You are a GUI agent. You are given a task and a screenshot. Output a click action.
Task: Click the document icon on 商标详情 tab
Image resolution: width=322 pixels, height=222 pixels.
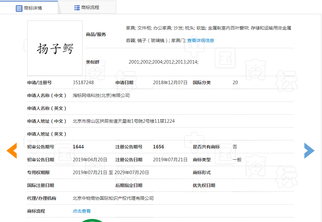click(x=19, y=8)
